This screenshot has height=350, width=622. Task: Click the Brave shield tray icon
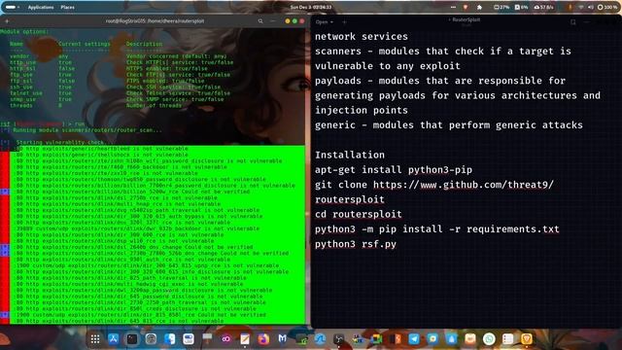tap(466, 7)
